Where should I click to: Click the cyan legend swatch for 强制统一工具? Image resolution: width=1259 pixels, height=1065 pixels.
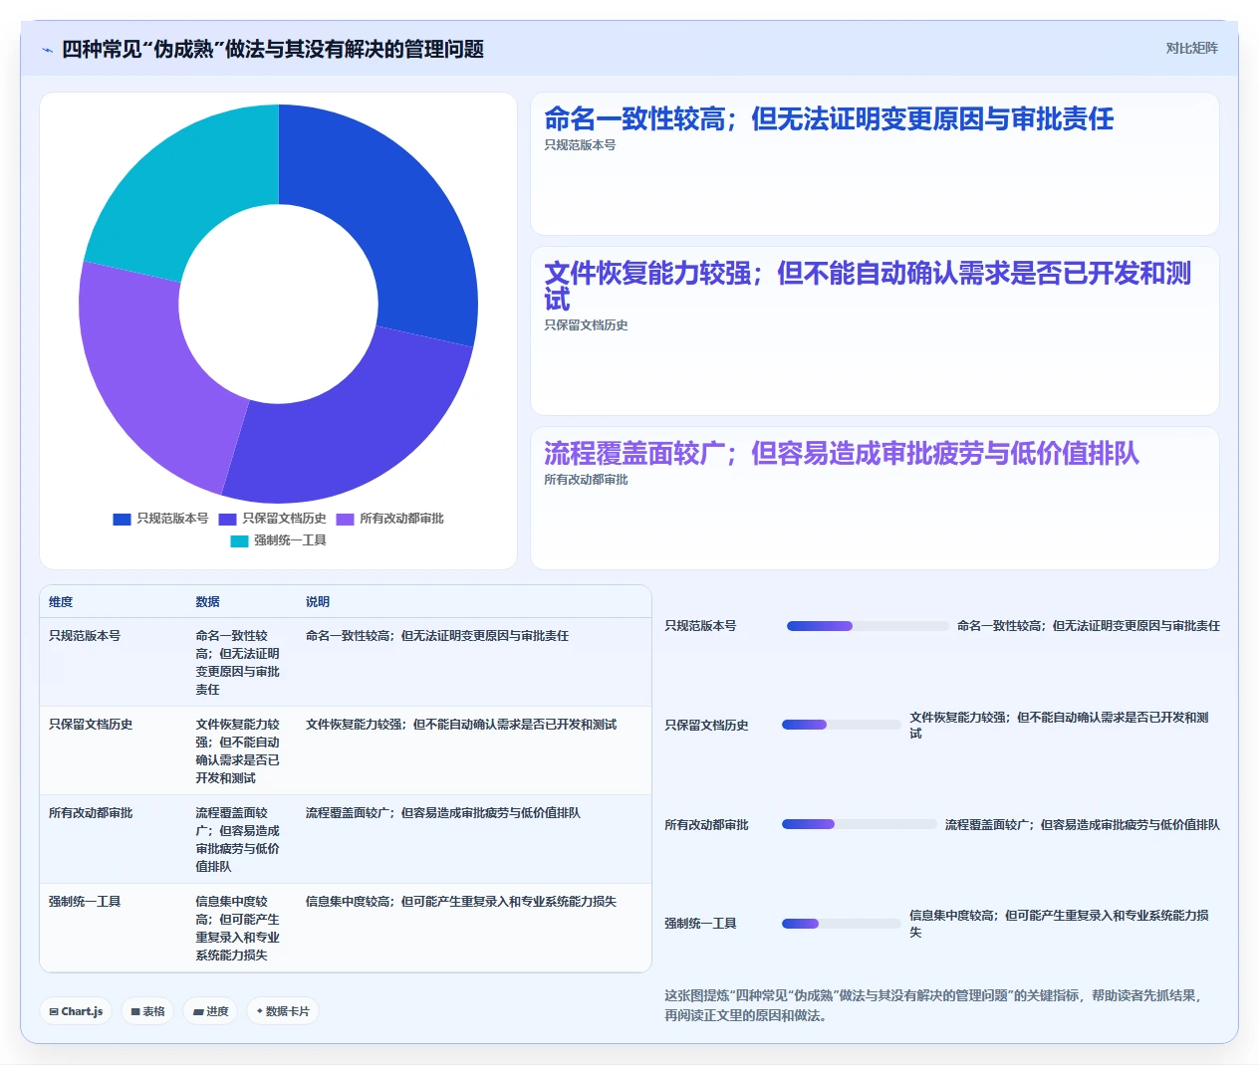point(239,540)
